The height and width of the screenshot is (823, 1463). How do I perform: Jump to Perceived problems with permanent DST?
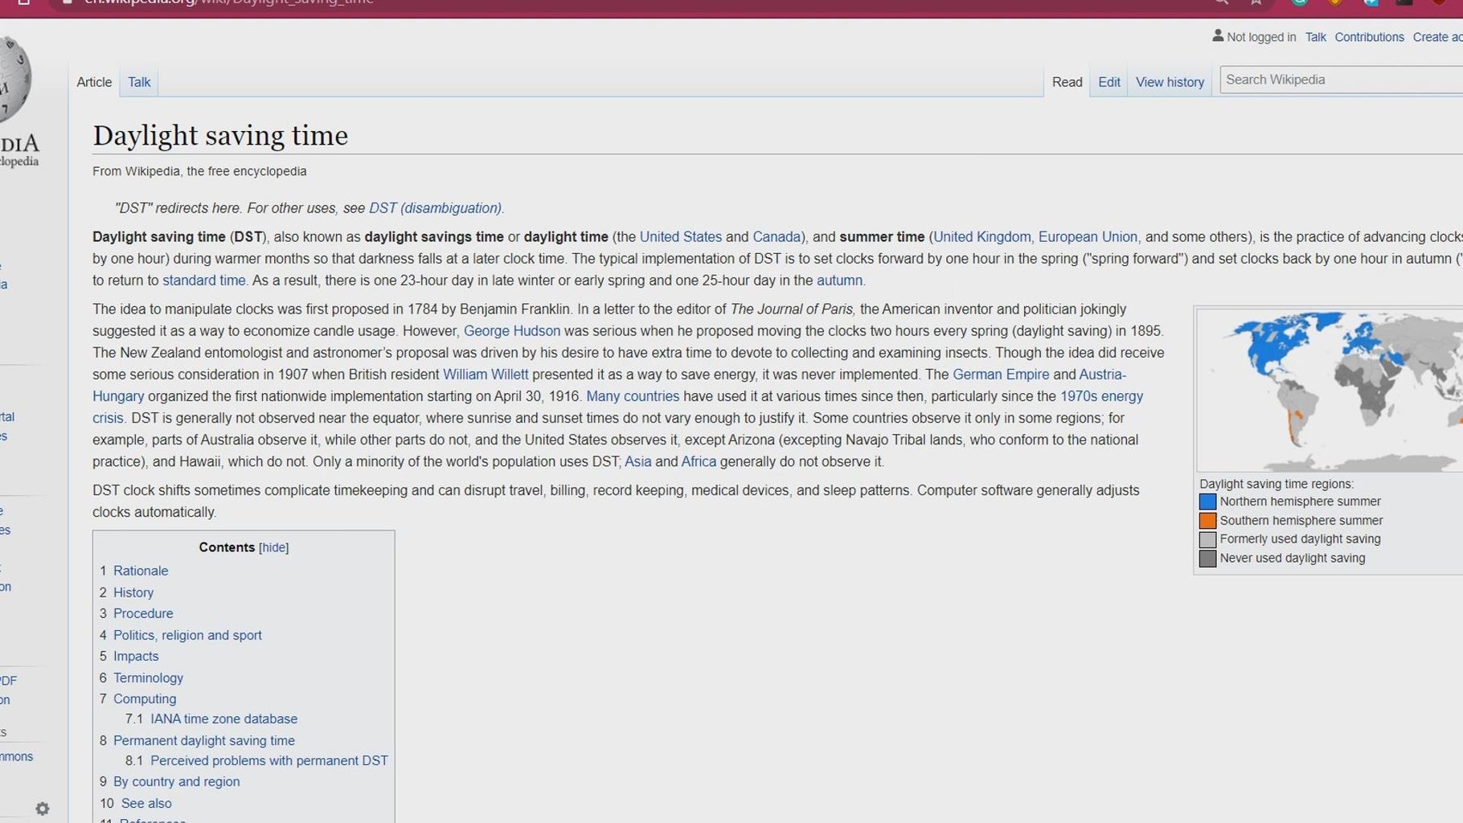click(x=269, y=760)
